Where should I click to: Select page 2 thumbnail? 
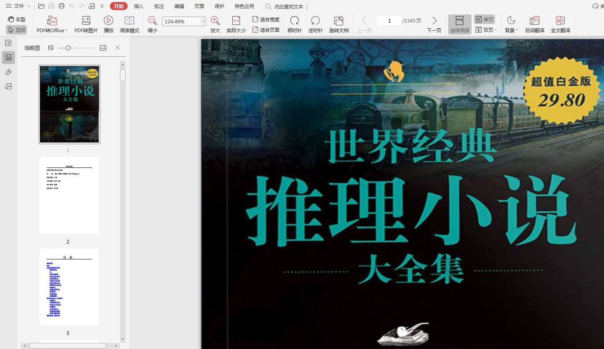coord(69,196)
